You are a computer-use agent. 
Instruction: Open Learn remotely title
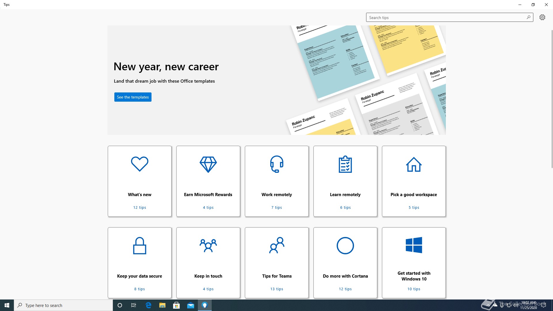(345, 195)
